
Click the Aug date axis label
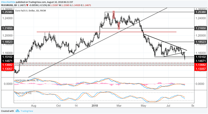click(34, 106)
